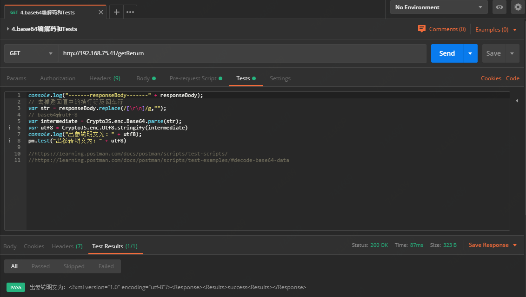Open the No Environment dropdown
The width and height of the screenshot is (526, 297).
pyautogui.click(x=439, y=7)
